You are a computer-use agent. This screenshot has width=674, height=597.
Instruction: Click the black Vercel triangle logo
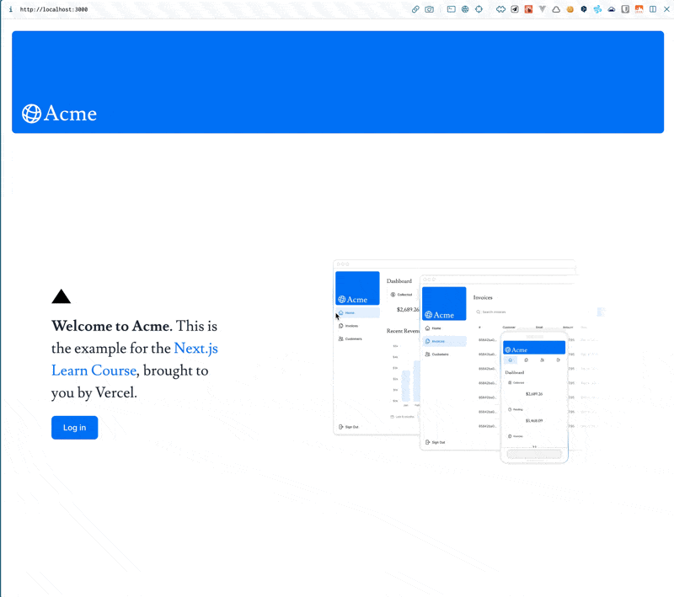point(61,296)
